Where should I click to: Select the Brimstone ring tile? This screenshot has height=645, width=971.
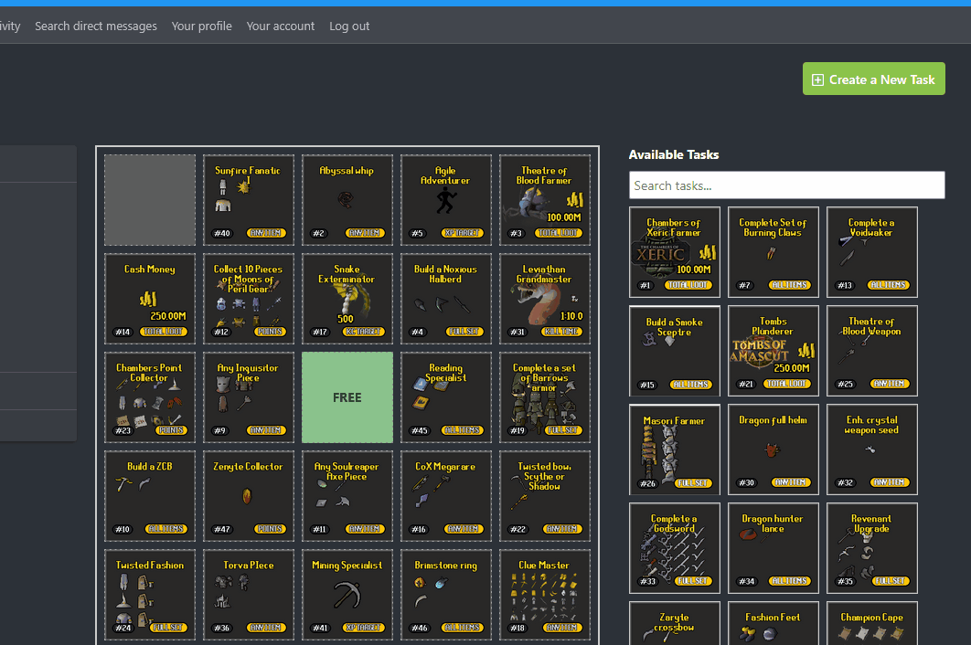point(446,595)
